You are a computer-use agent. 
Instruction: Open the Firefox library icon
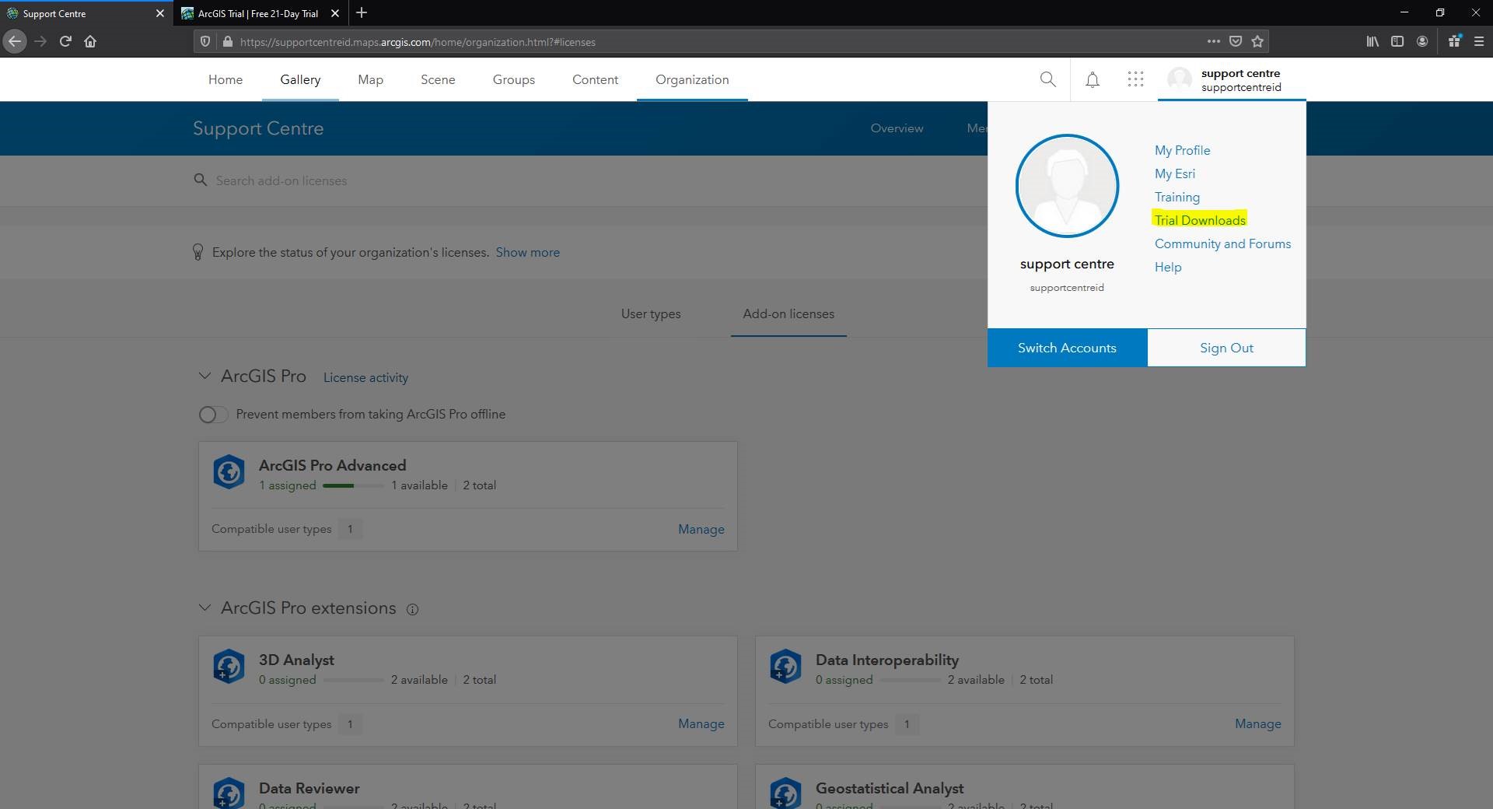click(1372, 41)
